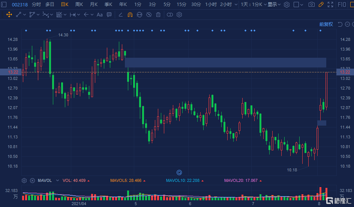Toggle the left sidebar panel icon
354x207 pixels.
click(x=4, y=4)
